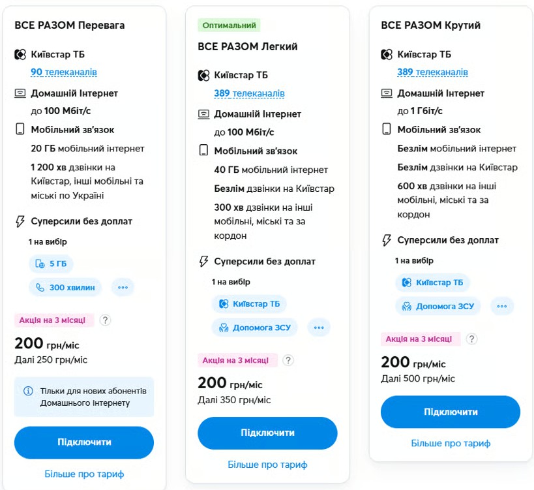Click question mark icon in Легкий card
The width and height of the screenshot is (534, 490).
tap(288, 360)
